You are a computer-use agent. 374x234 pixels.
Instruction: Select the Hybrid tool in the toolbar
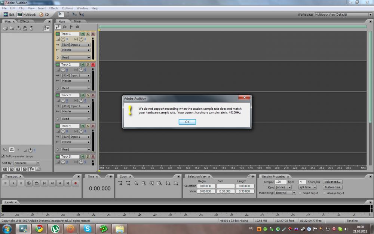[61, 14]
